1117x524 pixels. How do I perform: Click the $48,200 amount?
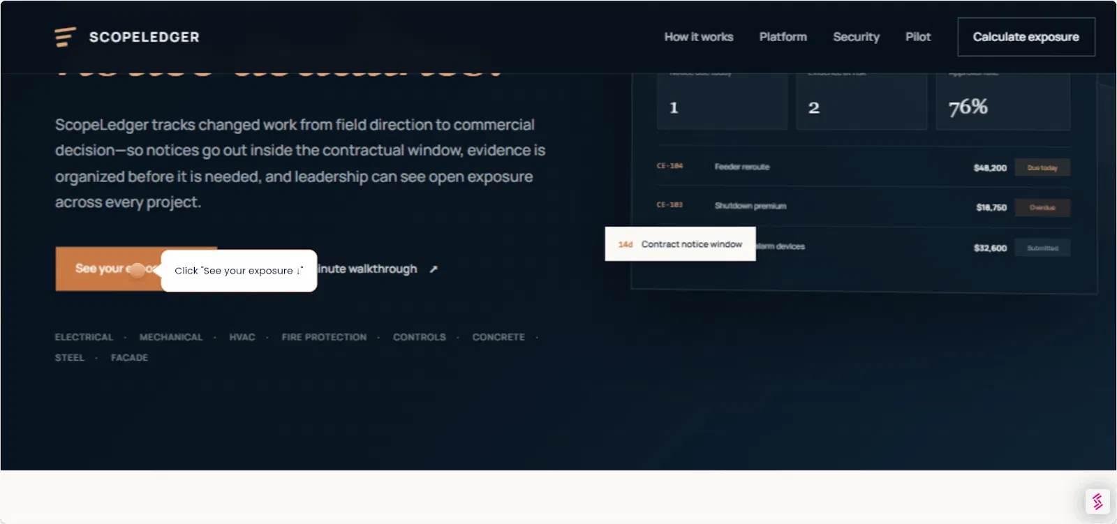click(x=990, y=167)
